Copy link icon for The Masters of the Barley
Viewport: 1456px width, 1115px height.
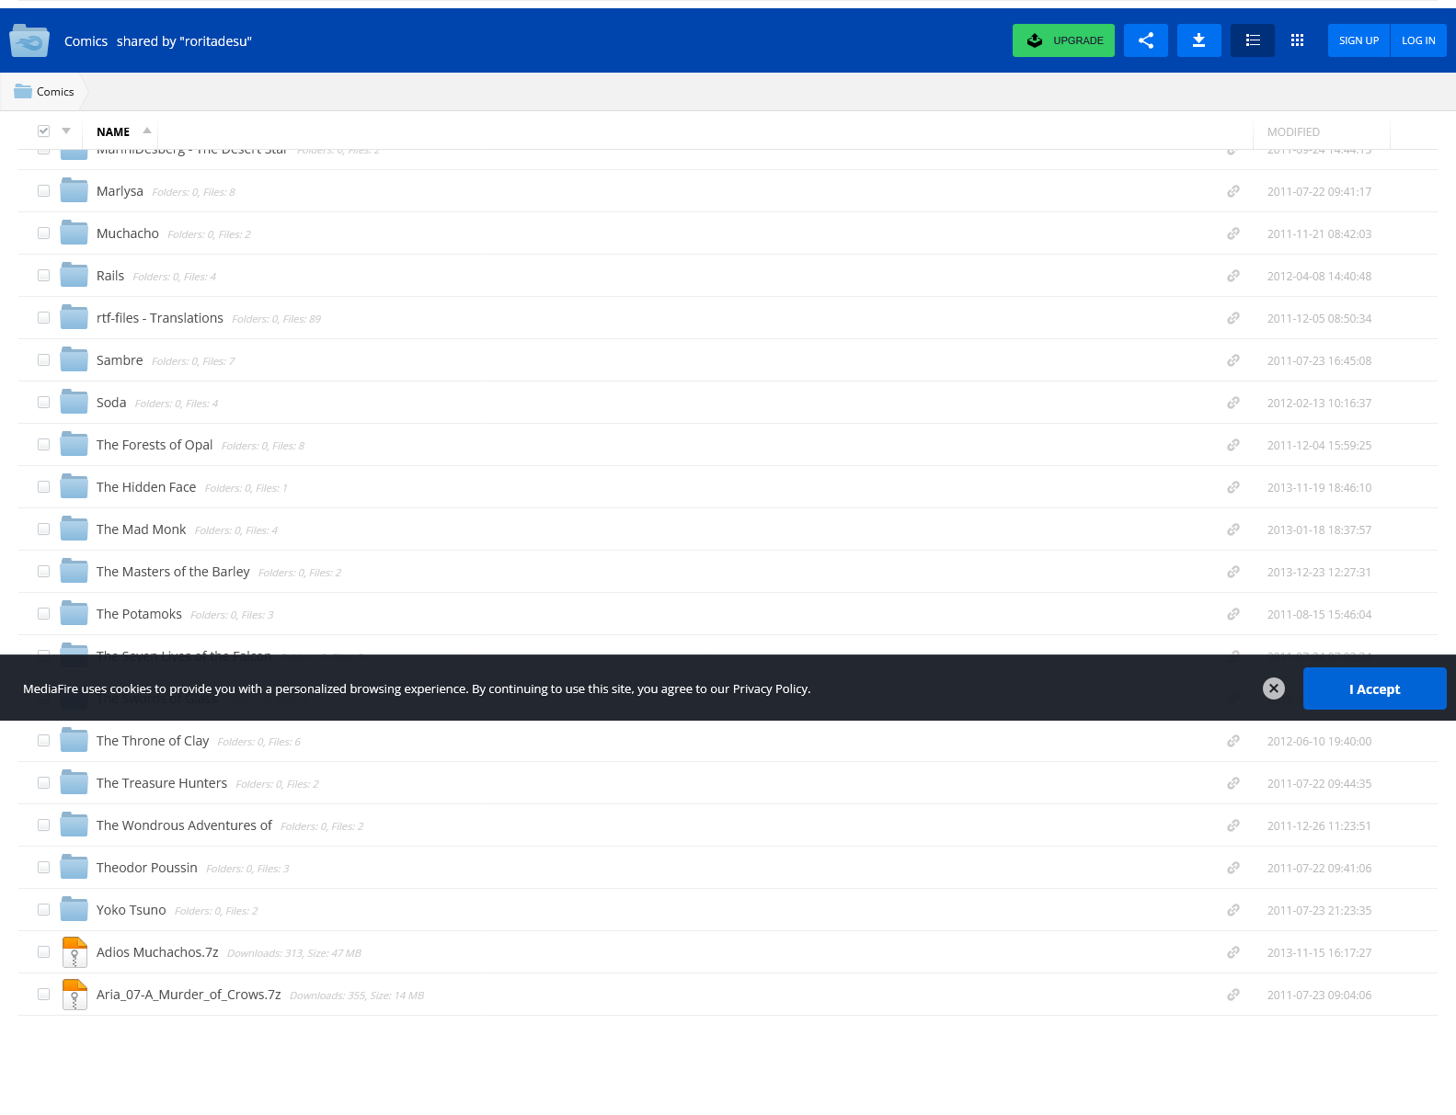click(1233, 572)
